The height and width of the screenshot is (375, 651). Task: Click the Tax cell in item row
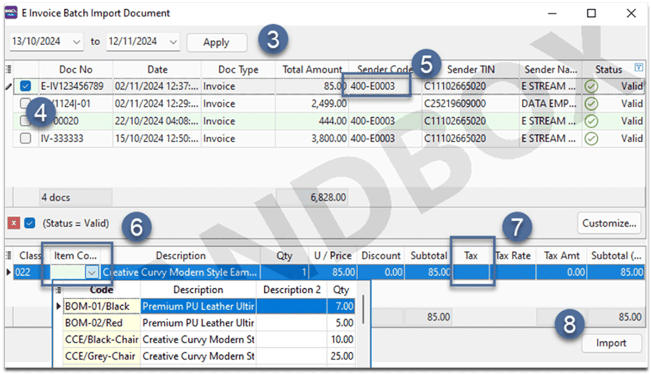coord(470,272)
